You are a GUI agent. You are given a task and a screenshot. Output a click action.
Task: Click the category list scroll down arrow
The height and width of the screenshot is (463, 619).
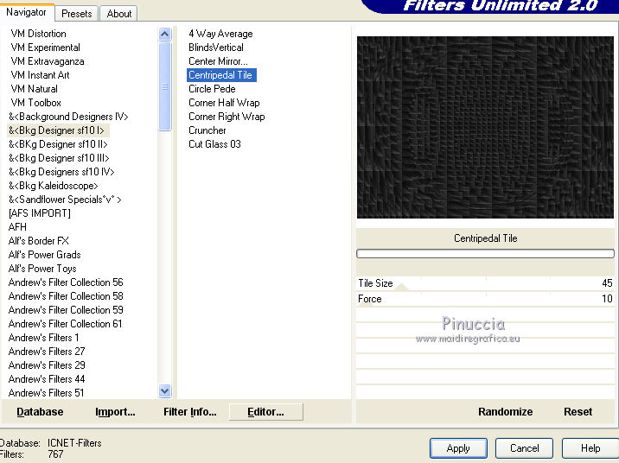point(164,390)
